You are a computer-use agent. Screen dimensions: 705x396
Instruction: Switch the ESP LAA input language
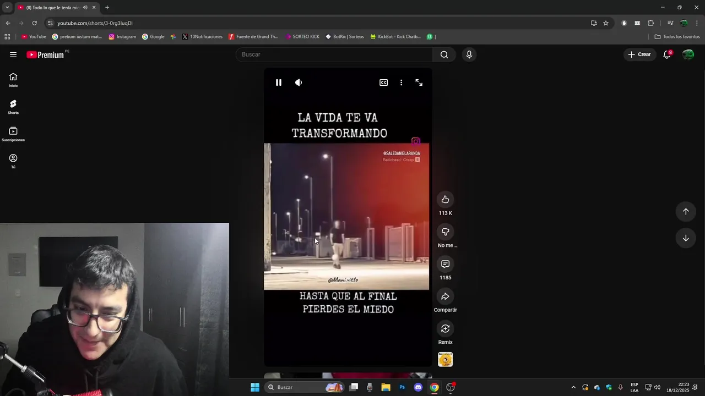pos(634,387)
